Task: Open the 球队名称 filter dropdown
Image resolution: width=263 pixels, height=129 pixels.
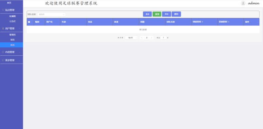Action: click(51, 14)
